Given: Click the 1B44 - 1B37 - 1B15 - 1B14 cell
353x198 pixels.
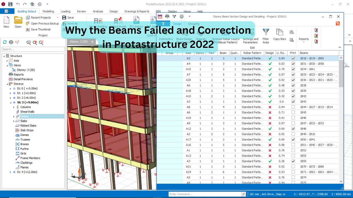Looking at the screenshot, I should (319, 107).
